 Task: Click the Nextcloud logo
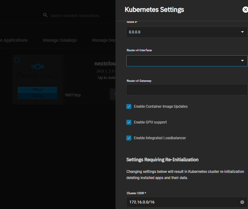[38, 71]
